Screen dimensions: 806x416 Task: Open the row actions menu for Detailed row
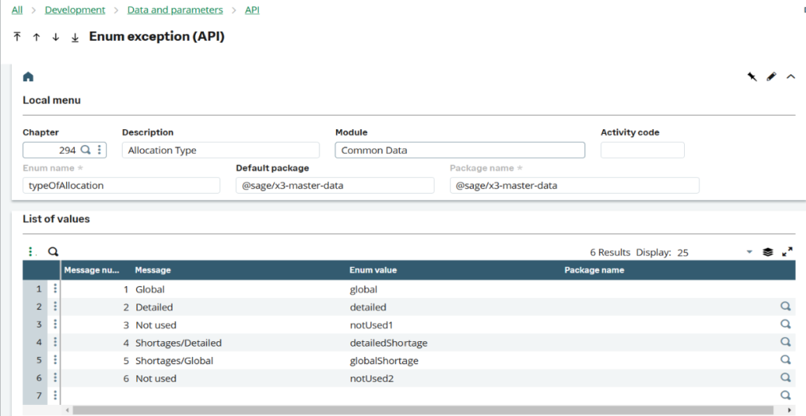55,307
